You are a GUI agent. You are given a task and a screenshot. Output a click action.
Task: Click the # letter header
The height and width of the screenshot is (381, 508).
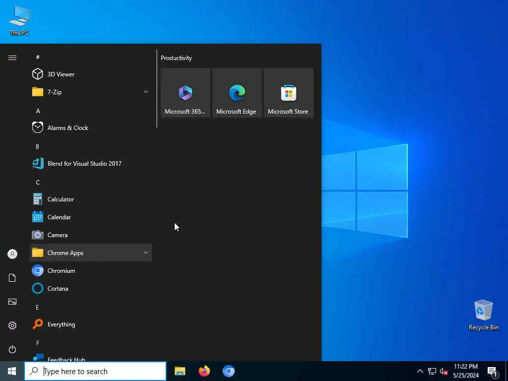(x=38, y=57)
